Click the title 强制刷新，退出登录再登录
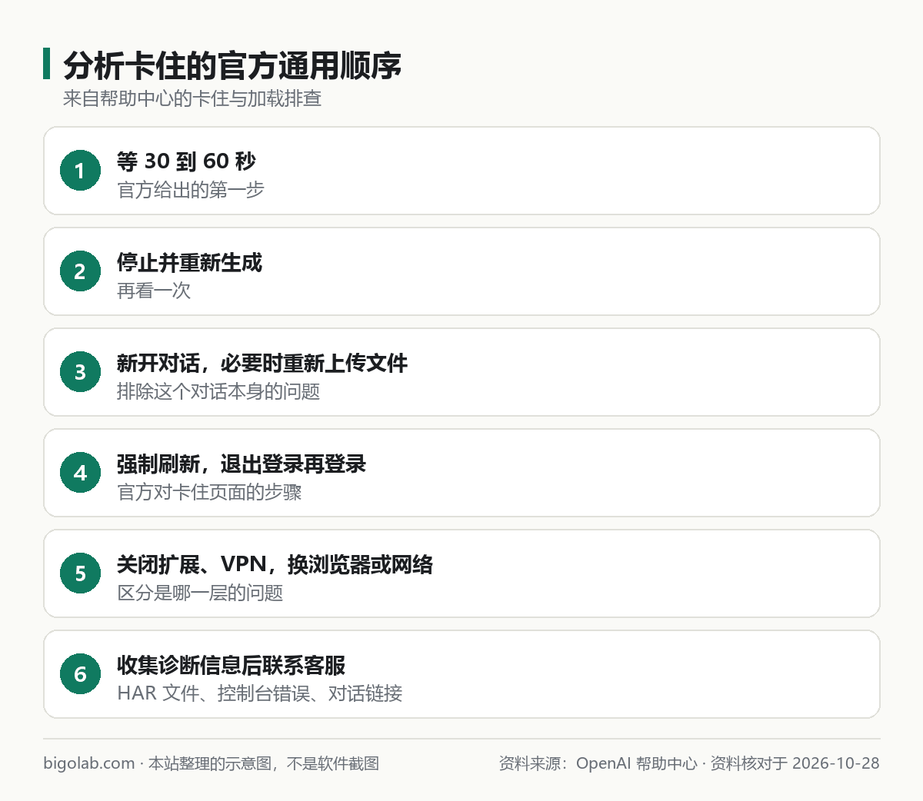Viewport: 923px width, 801px height. [x=242, y=464]
